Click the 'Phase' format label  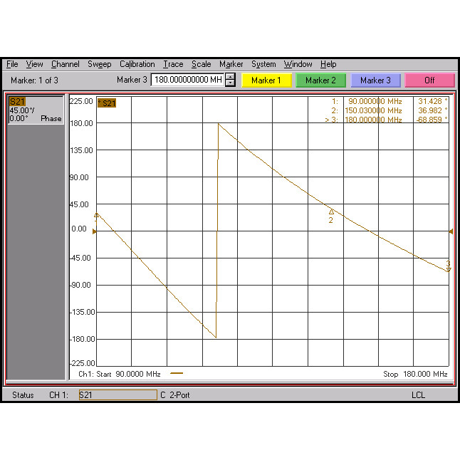[x=51, y=118]
